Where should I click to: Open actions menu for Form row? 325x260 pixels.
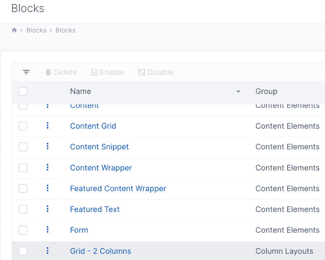(x=47, y=230)
